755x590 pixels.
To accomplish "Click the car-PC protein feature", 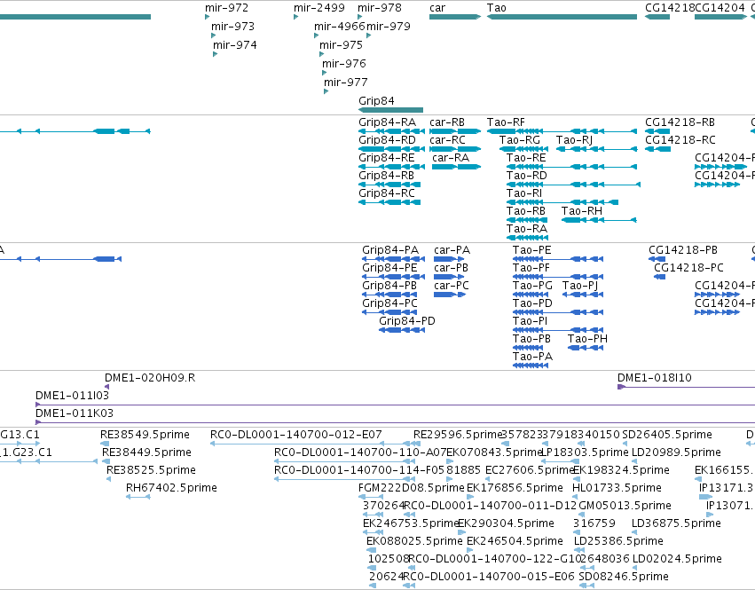I will point(450,295).
